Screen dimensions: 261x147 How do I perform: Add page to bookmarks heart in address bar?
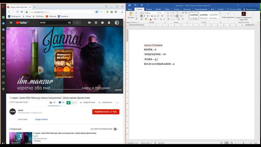point(102,12)
